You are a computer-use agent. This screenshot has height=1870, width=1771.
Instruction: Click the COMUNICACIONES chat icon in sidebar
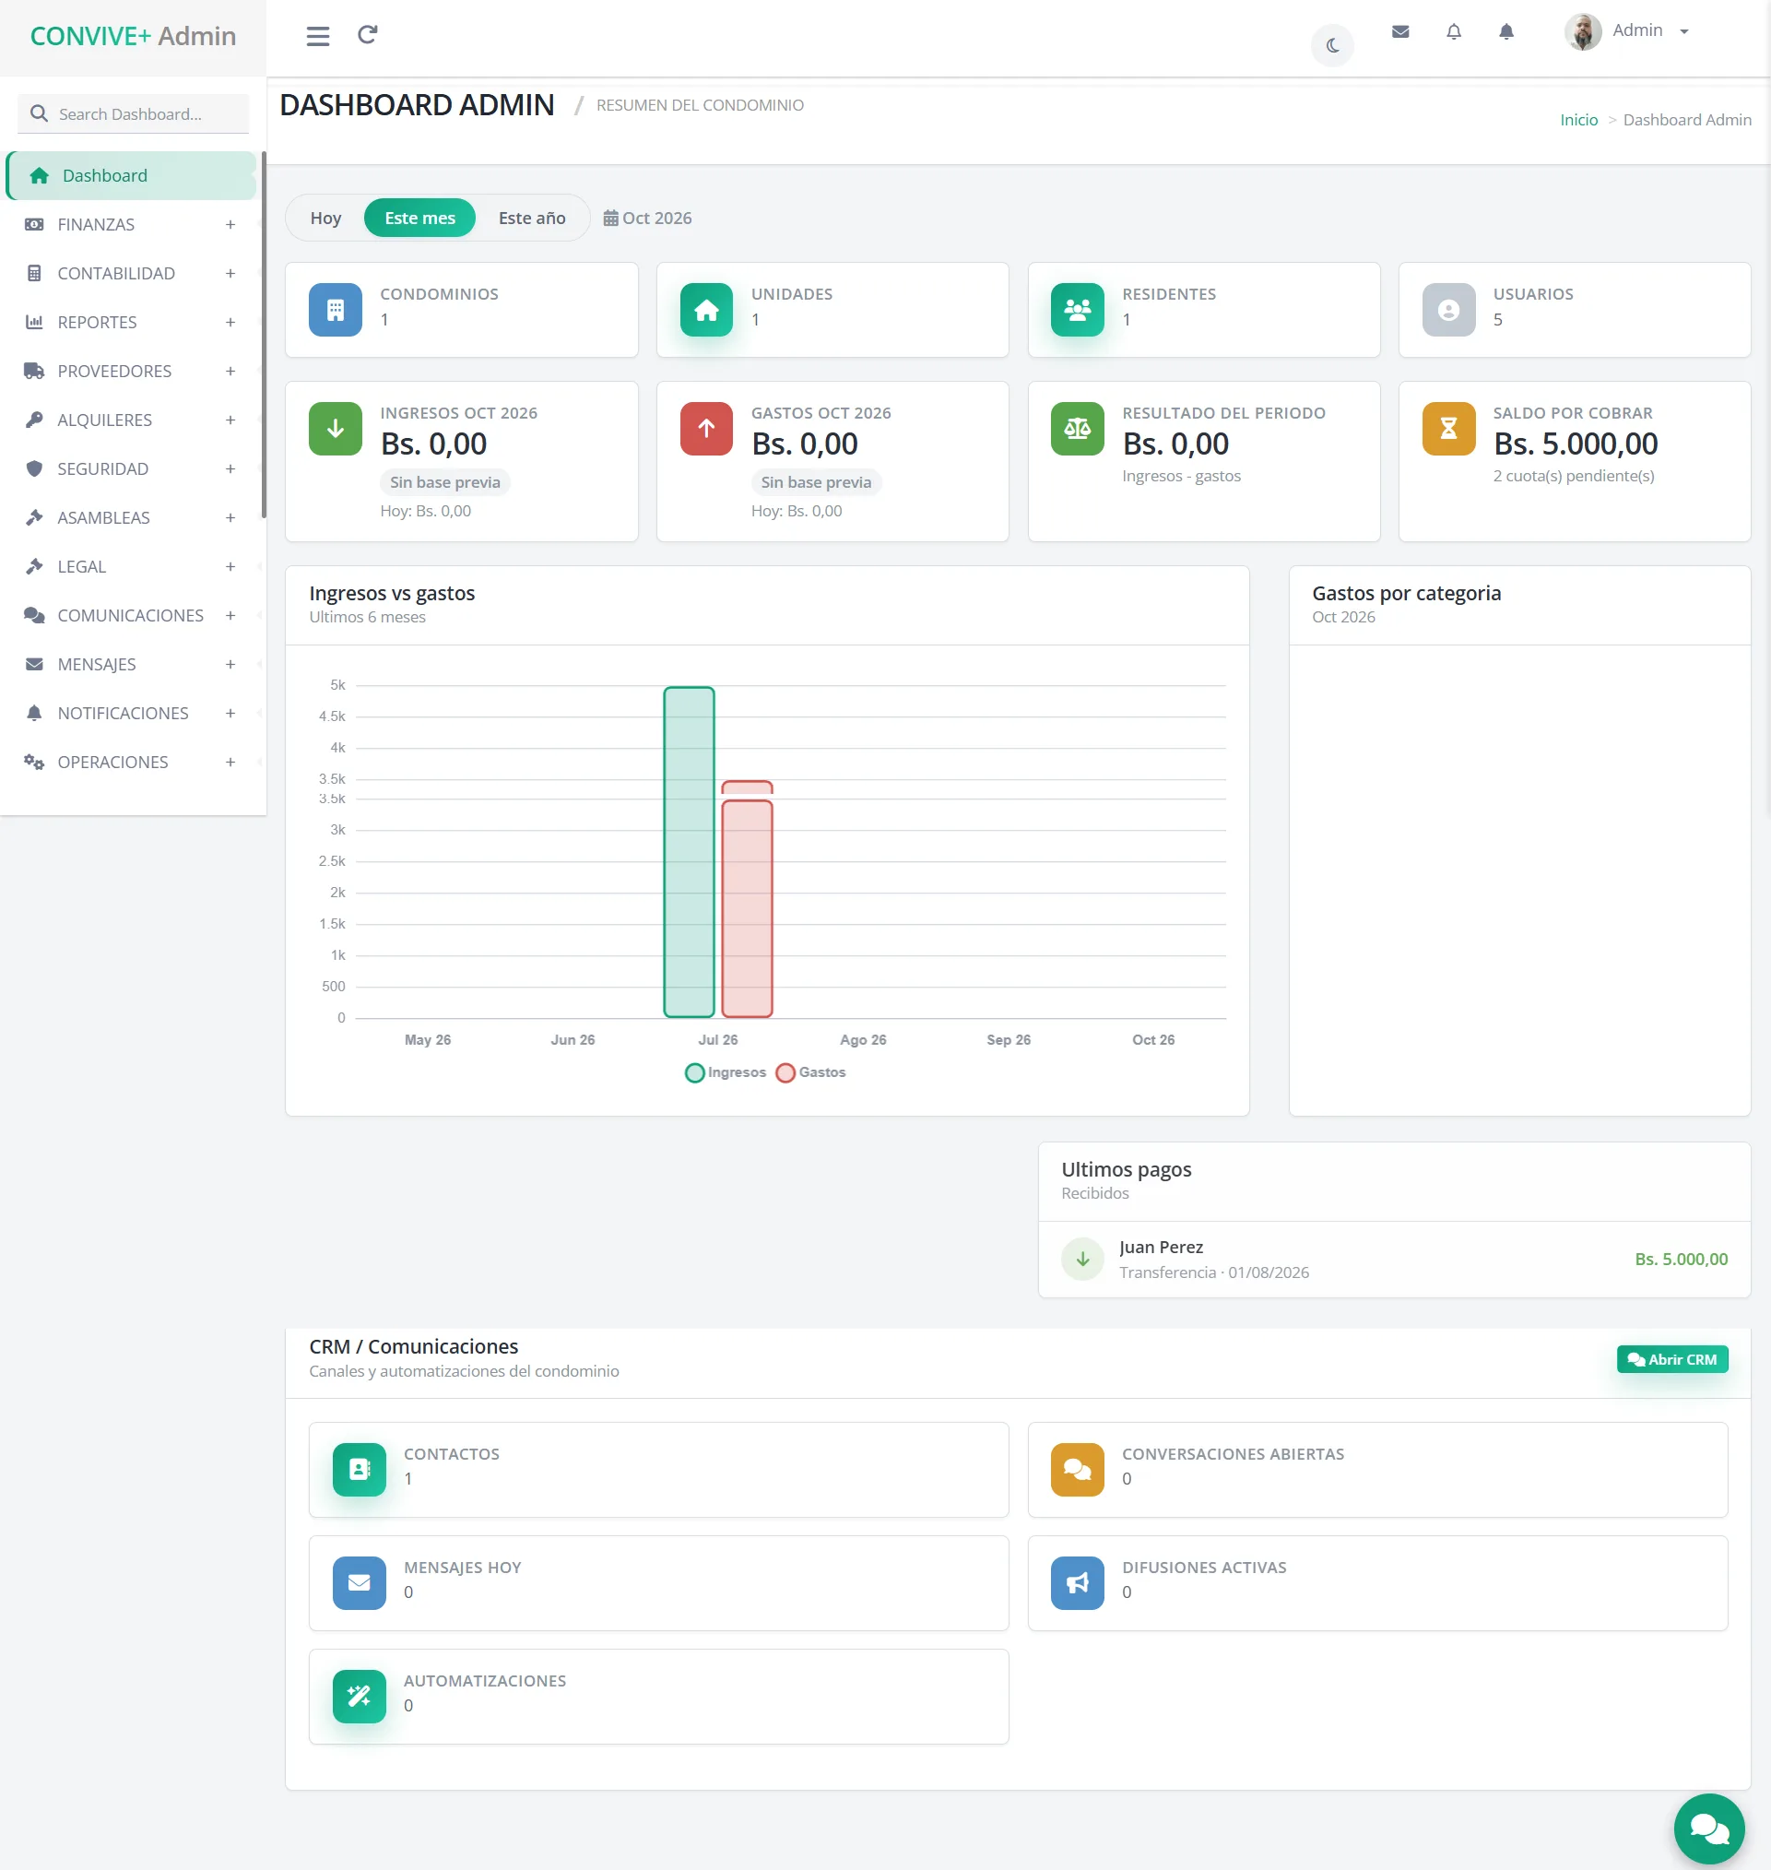pos(34,615)
